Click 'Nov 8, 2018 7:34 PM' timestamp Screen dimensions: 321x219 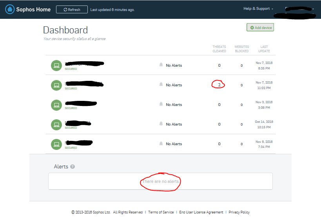click(264, 144)
